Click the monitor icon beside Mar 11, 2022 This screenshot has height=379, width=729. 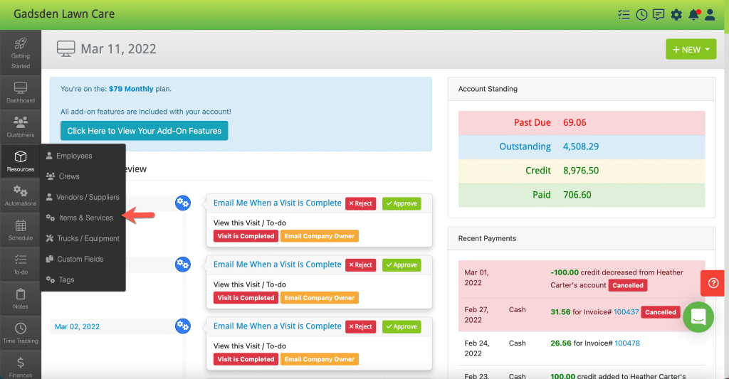pyautogui.click(x=65, y=48)
